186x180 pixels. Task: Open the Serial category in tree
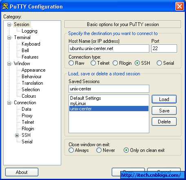pyautogui.click(x=27, y=142)
